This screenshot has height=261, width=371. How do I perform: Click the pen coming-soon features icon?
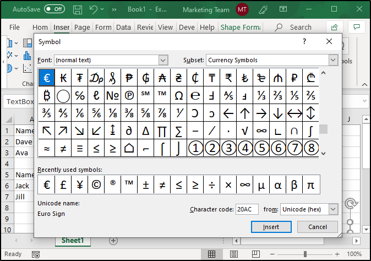tap(263, 9)
